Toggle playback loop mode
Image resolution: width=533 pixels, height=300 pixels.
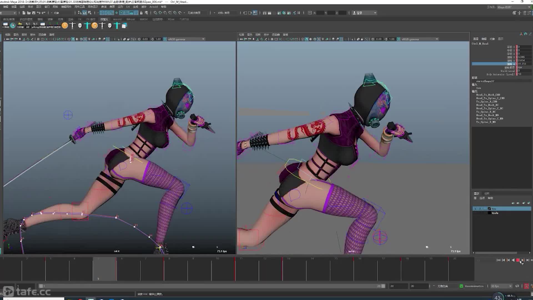[x=517, y=286]
